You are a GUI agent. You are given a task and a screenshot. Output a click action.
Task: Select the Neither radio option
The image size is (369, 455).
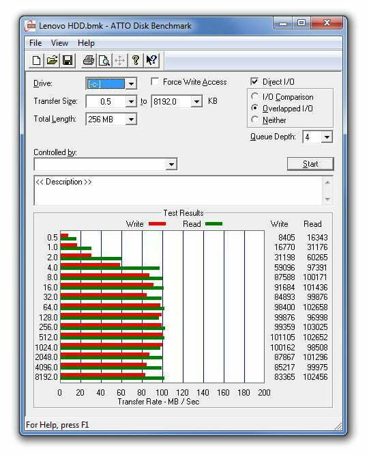(x=254, y=120)
